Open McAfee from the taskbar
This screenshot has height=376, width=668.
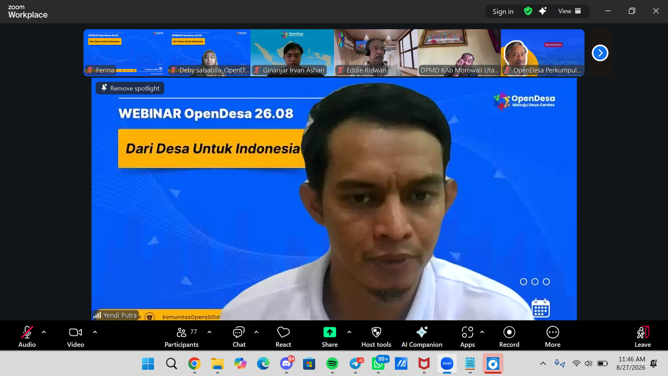[424, 364]
